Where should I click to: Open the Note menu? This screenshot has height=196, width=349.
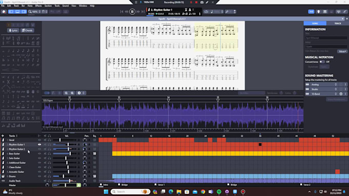(30, 6)
